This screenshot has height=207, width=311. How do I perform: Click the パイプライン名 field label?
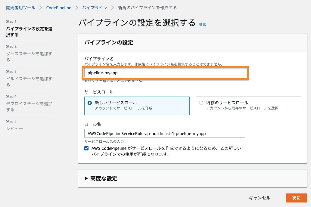point(98,58)
